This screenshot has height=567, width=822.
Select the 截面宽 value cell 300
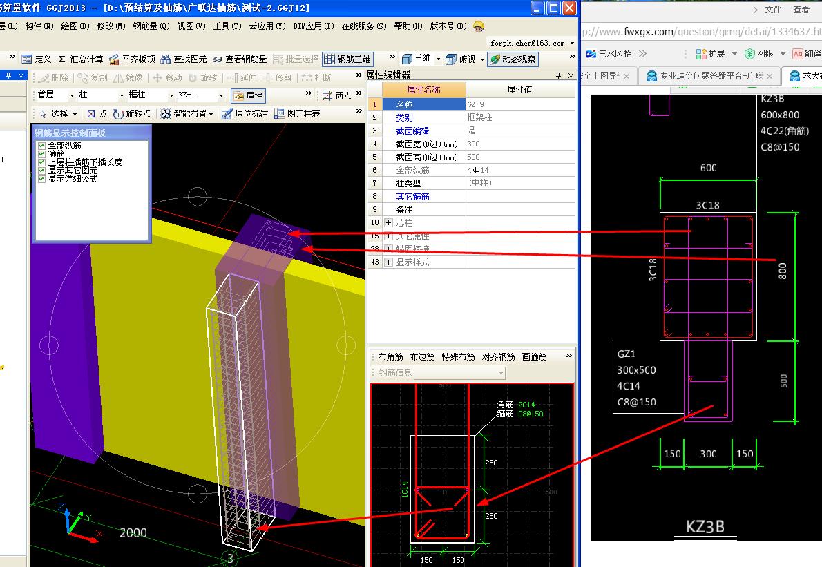coord(520,144)
